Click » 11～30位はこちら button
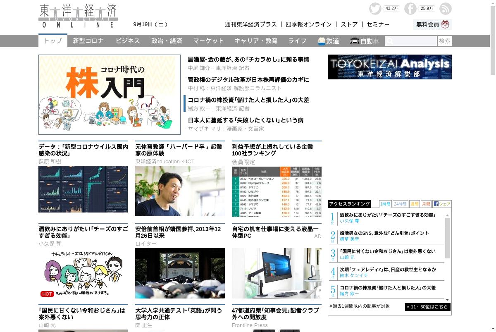The height and width of the screenshot is (332, 496). [427, 307]
